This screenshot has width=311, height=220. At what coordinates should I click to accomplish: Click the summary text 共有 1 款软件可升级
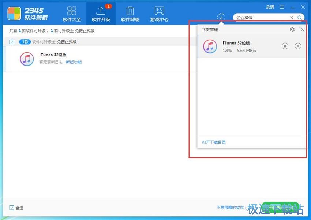click(27, 31)
